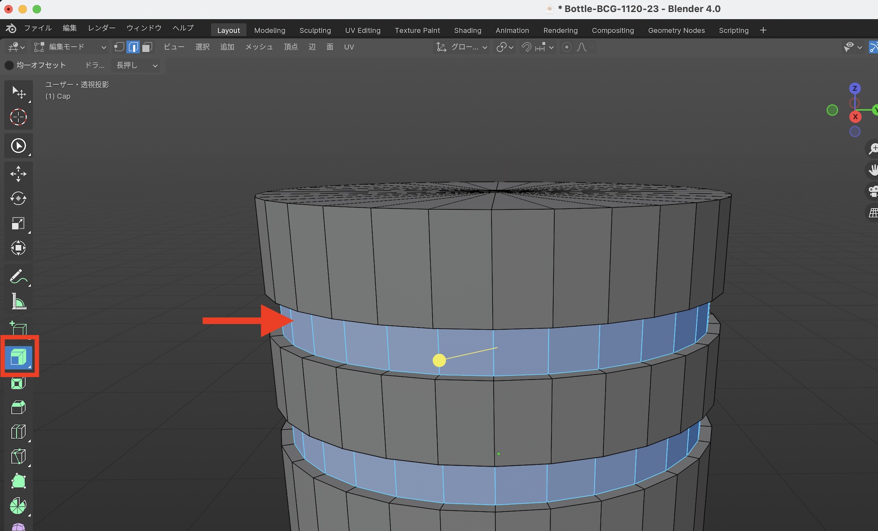The height and width of the screenshot is (531, 878).
Task: Open the 編集モード mode dropdown
Action: 71,47
